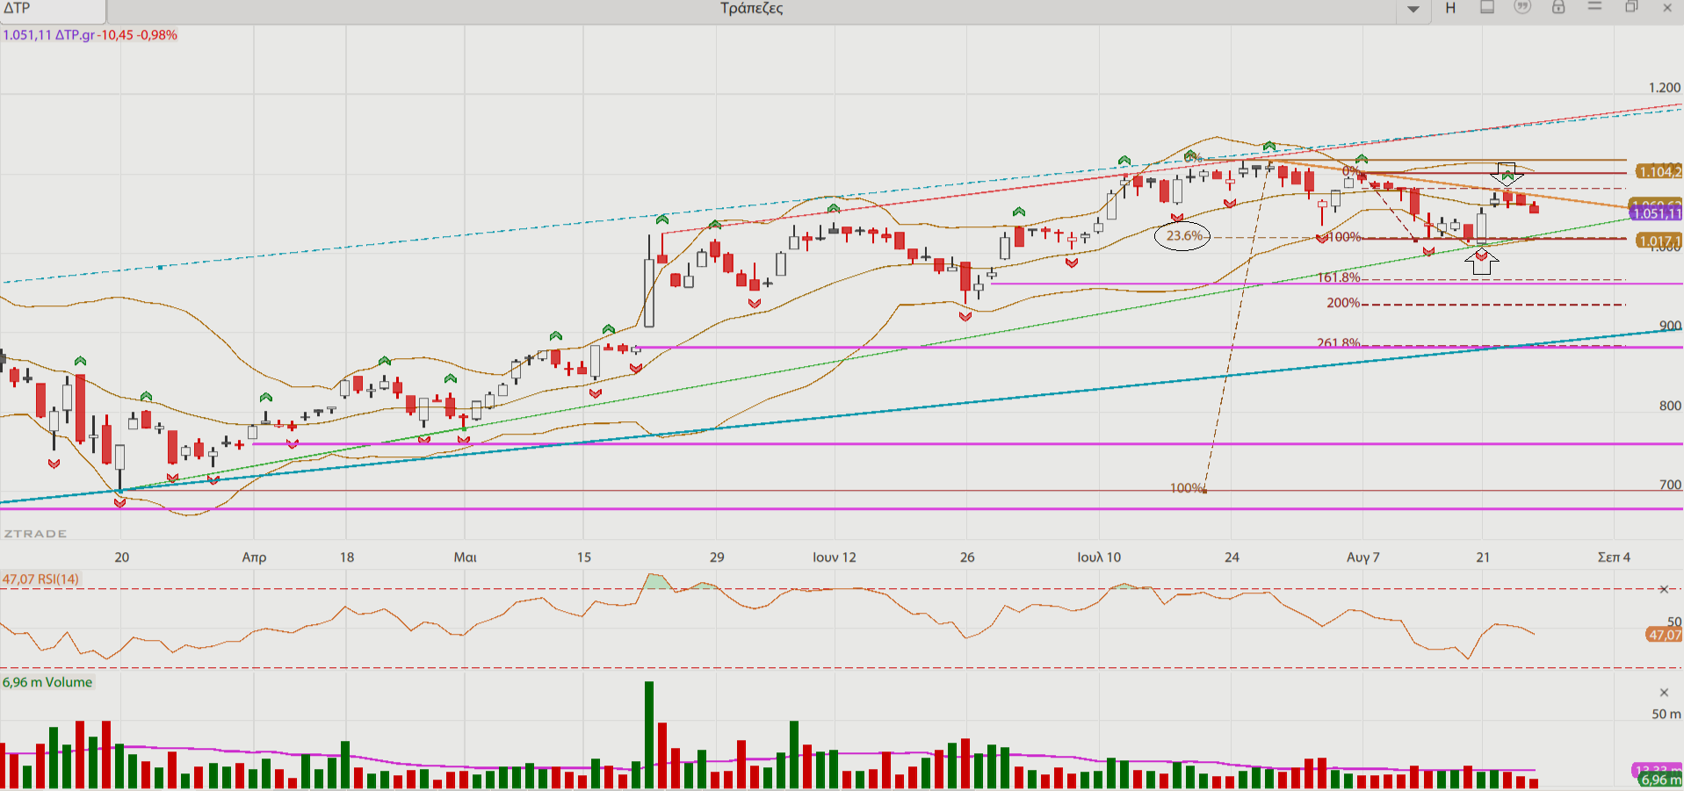This screenshot has width=1684, height=791.
Task: Click the 6,96 m volume value tag
Action: (x=1661, y=780)
